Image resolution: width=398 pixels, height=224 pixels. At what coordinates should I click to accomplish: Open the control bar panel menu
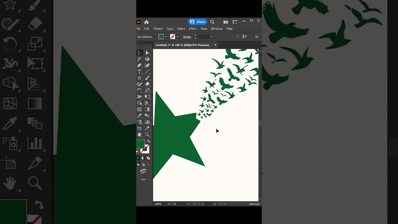[x=257, y=37]
